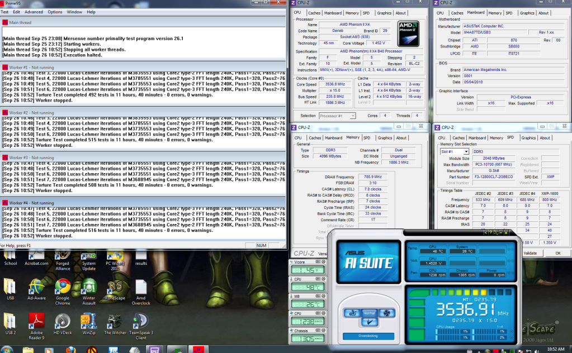572x353 pixels.
Task: Open the Amd Overclock text file
Action: (141, 292)
